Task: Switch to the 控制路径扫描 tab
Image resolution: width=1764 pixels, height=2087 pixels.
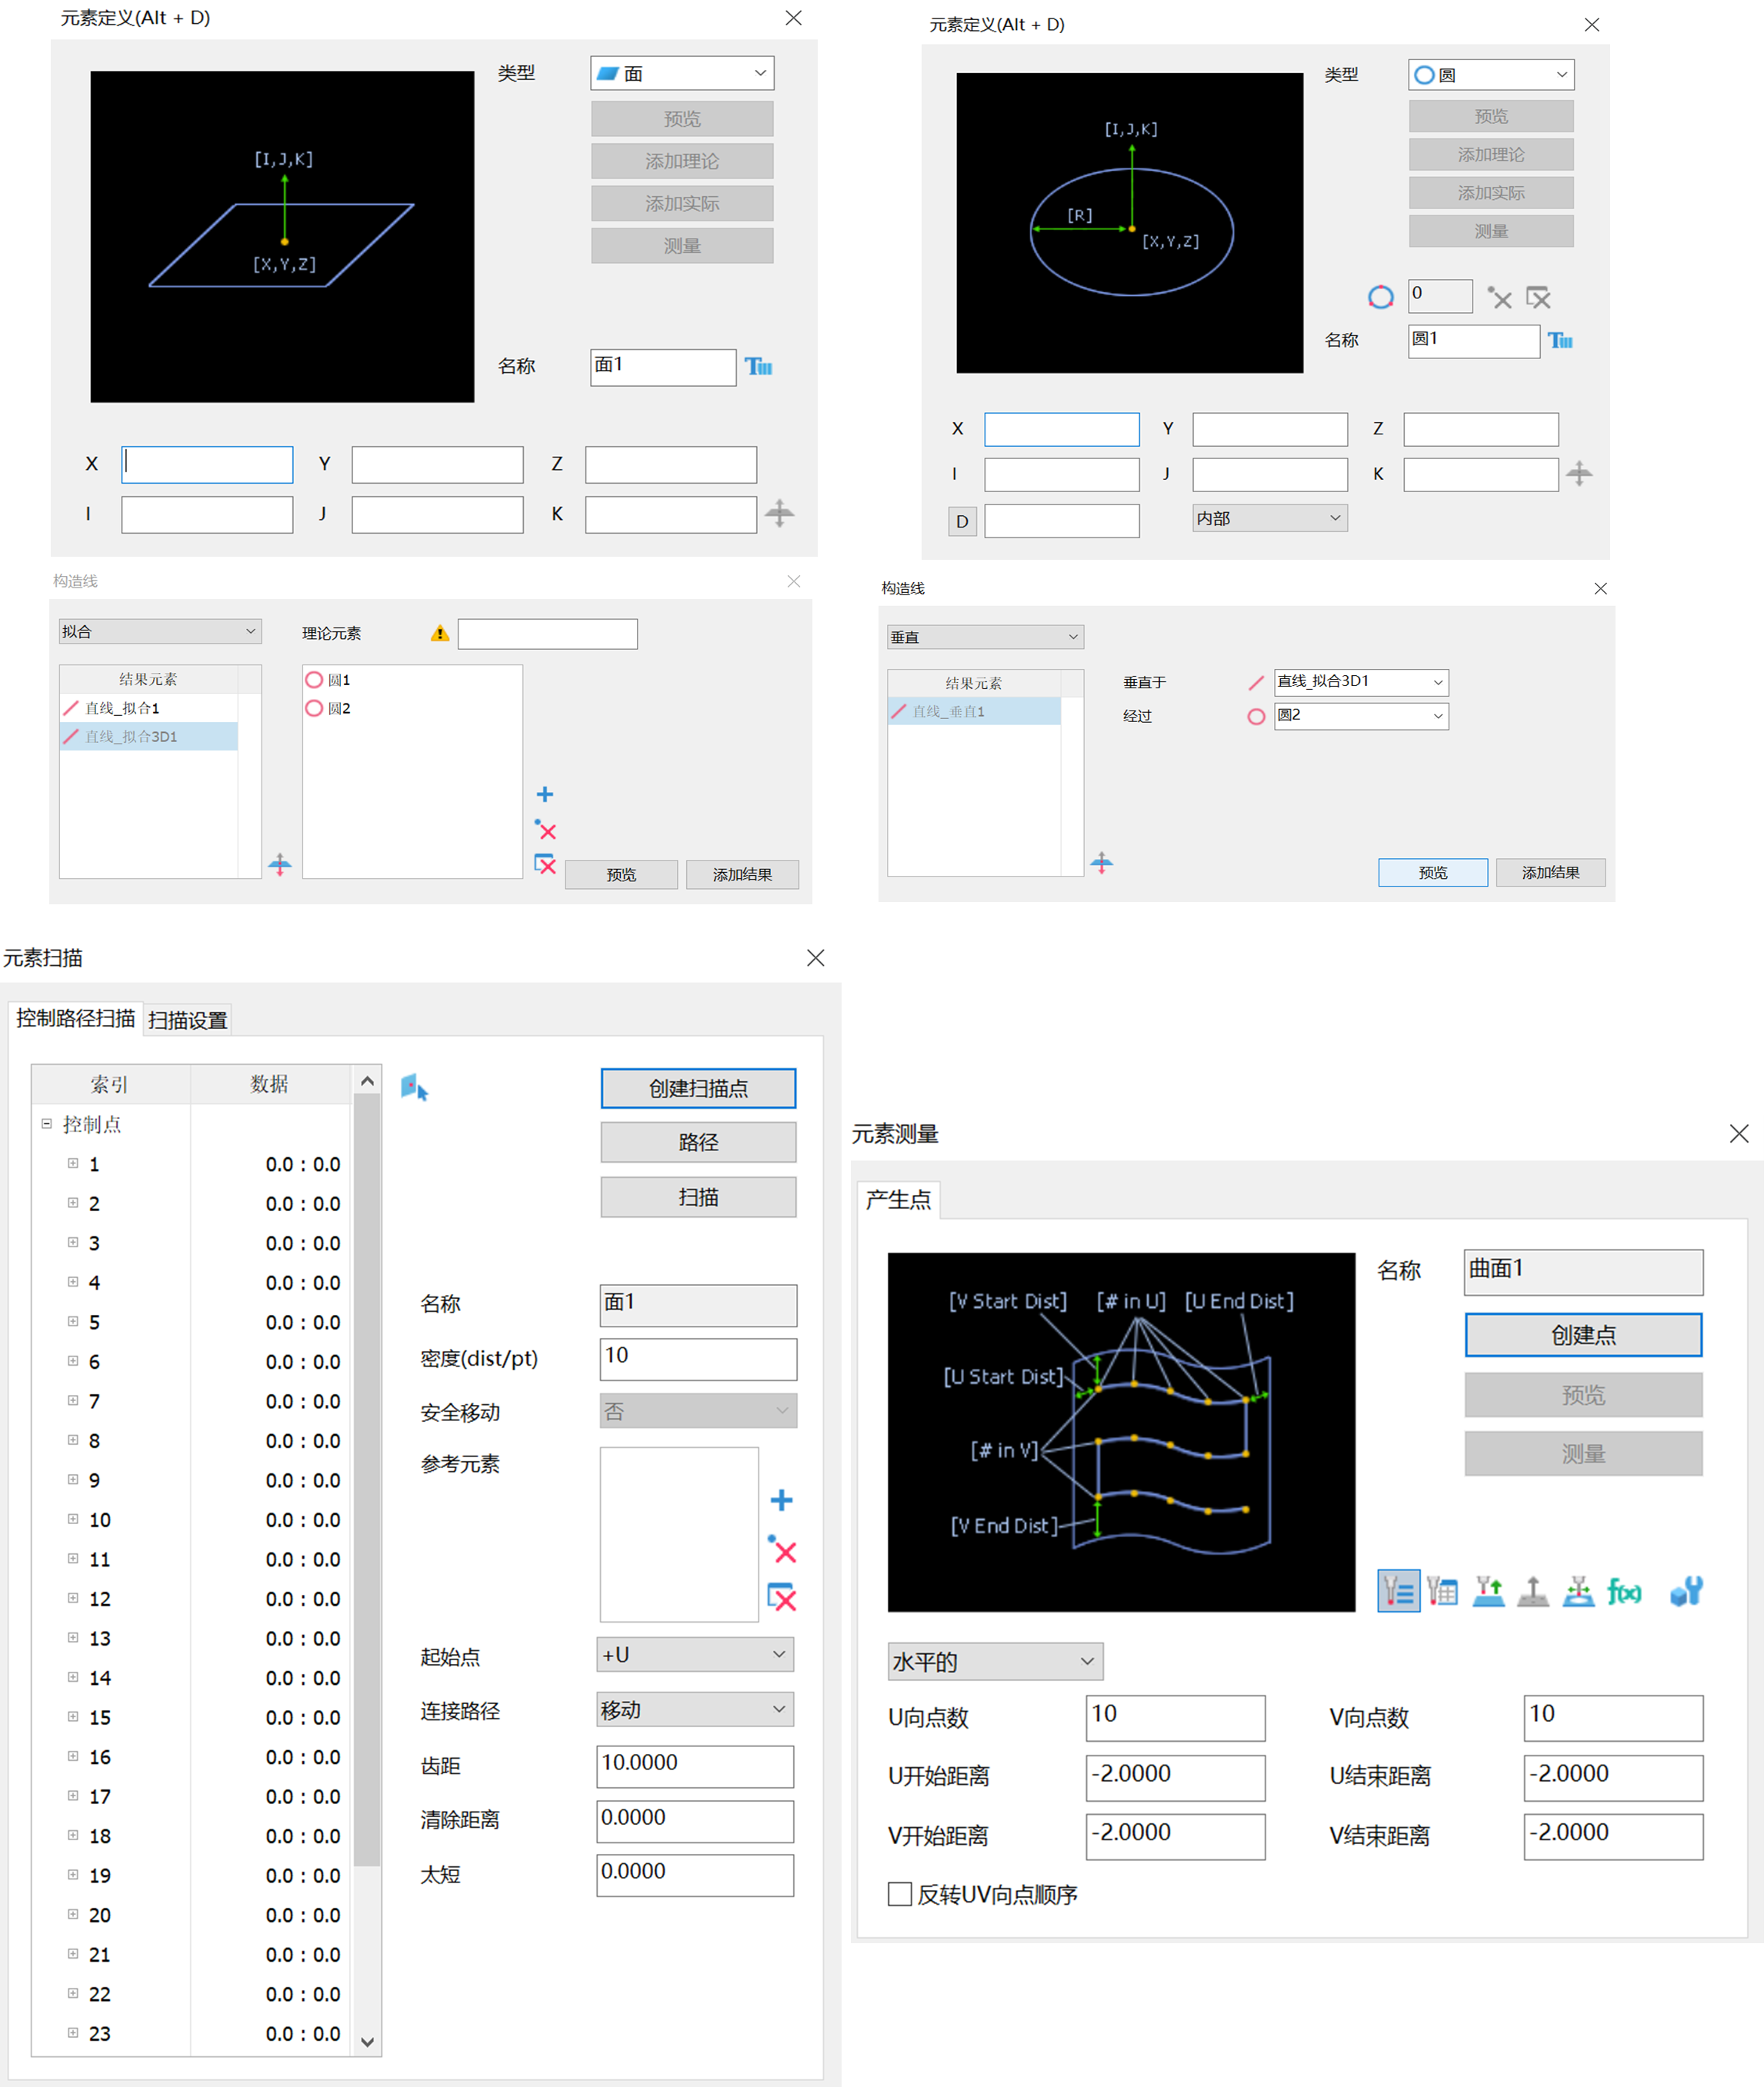Action: (x=76, y=1019)
